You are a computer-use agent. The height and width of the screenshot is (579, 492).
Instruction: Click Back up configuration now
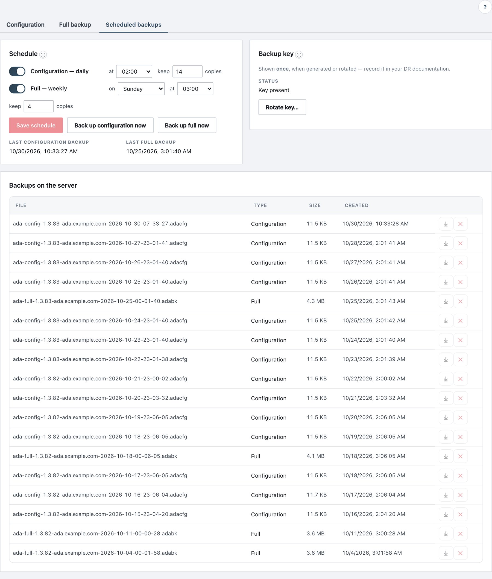coord(110,125)
